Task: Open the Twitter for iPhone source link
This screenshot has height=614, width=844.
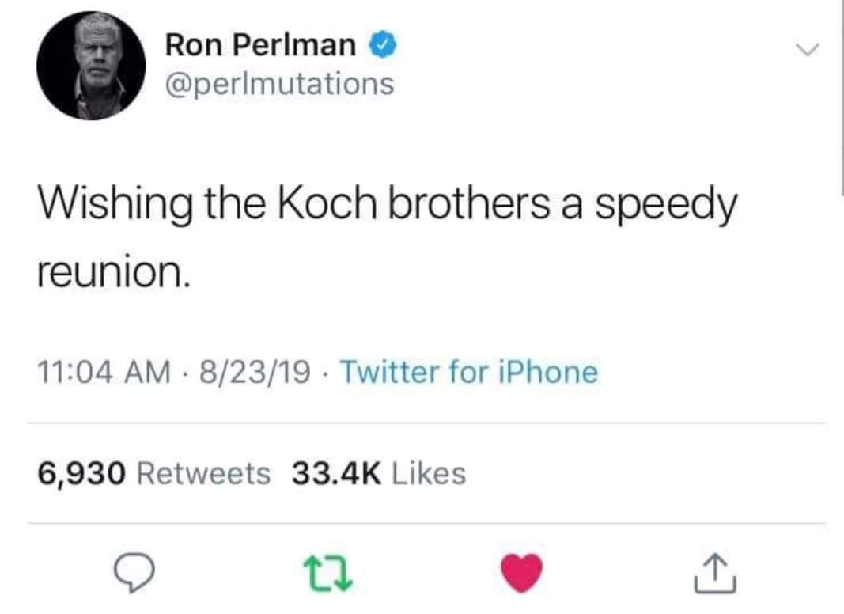Action: [x=472, y=372]
